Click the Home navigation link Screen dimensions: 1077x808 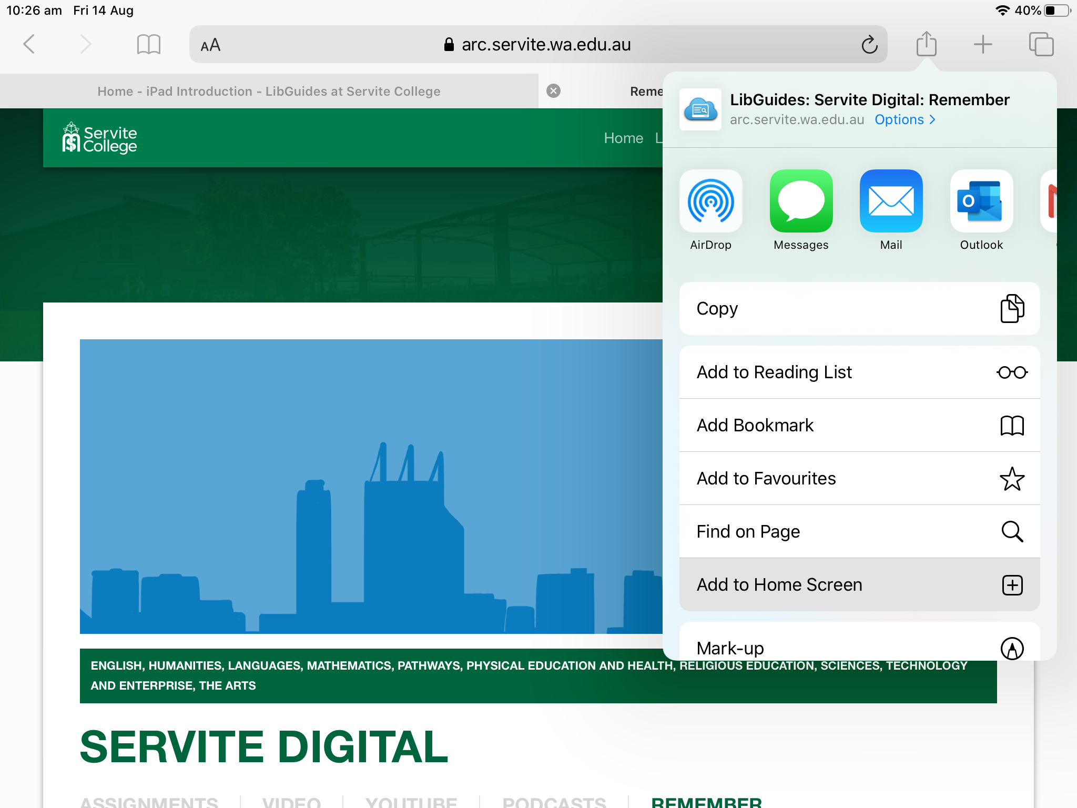click(x=623, y=138)
